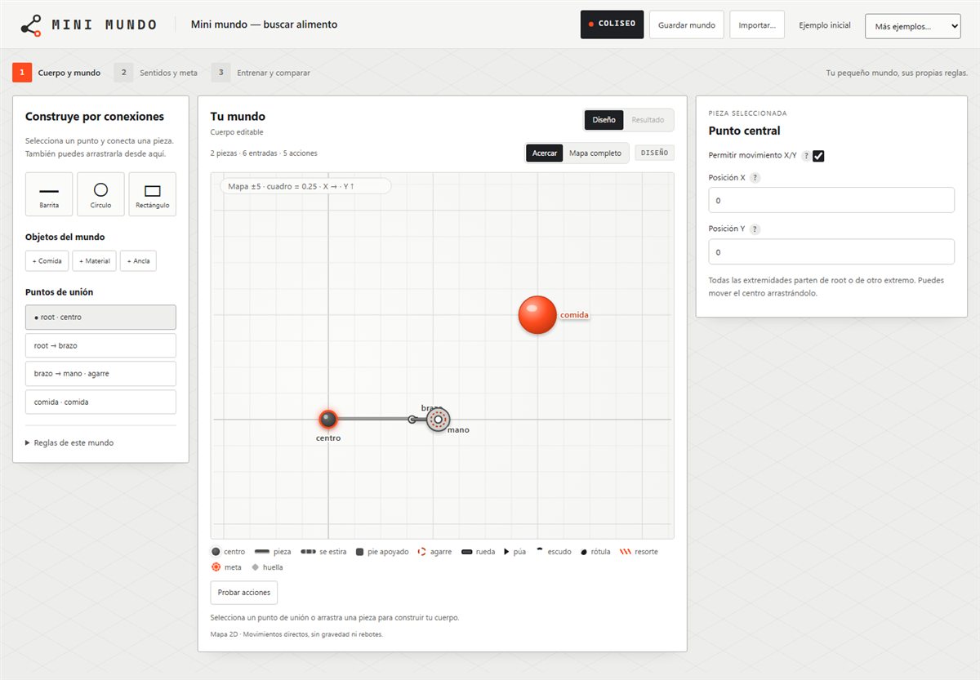Click the Guardar mundo button

(x=687, y=24)
